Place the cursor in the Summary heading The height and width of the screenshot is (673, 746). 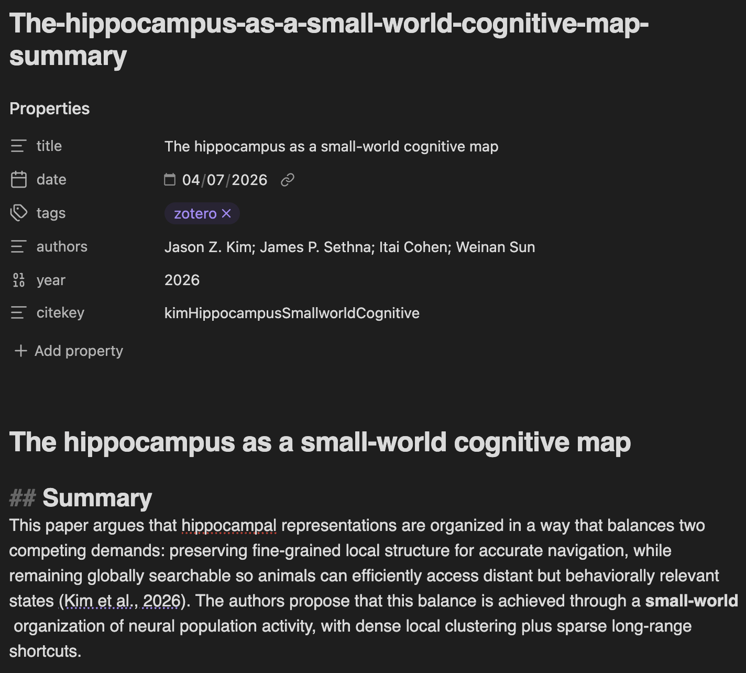click(x=97, y=497)
